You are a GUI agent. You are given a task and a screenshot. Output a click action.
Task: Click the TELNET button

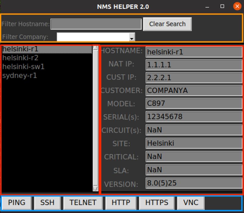point(83,203)
